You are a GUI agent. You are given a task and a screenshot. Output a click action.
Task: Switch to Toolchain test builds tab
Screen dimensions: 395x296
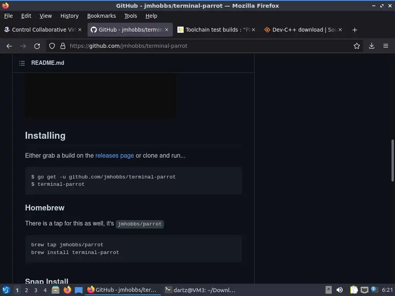point(217,30)
